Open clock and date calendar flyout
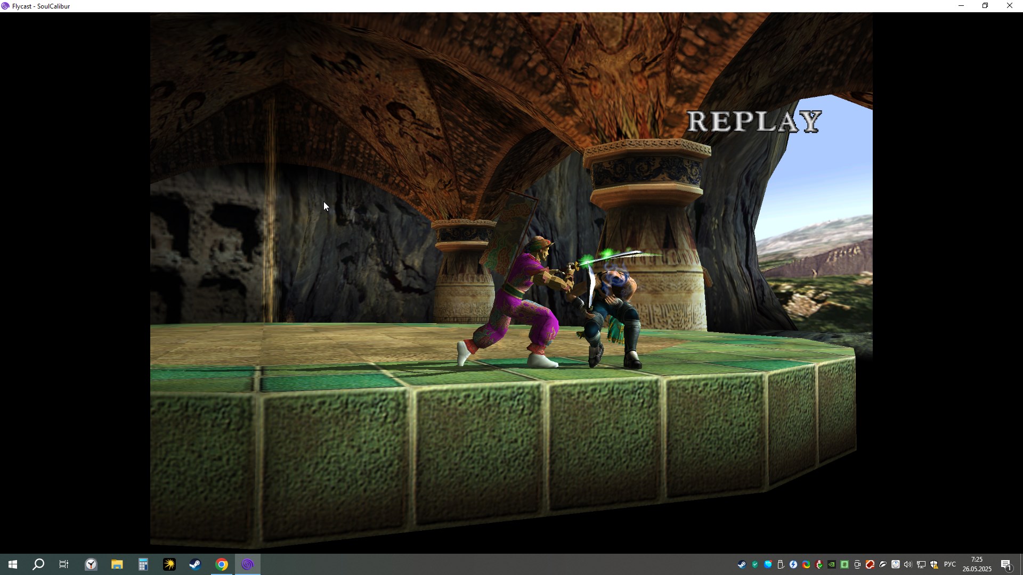This screenshot has height=575, width=1023. click(x=977, y=564)
